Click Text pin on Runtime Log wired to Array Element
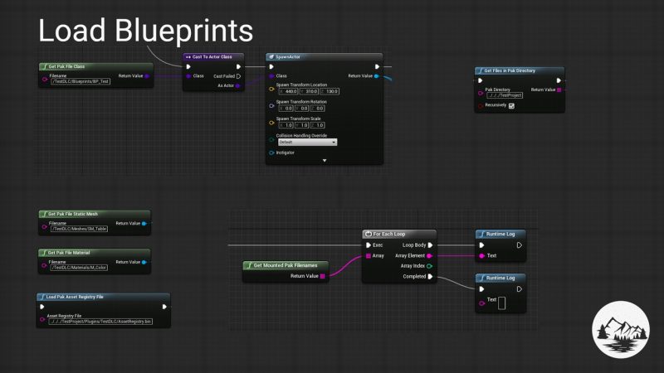 (x=481, y=256)
